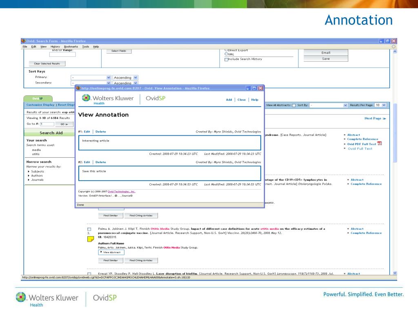Click the GO button next to Go to #
This screenshot has height=314, width=418.
coord(64,124)
